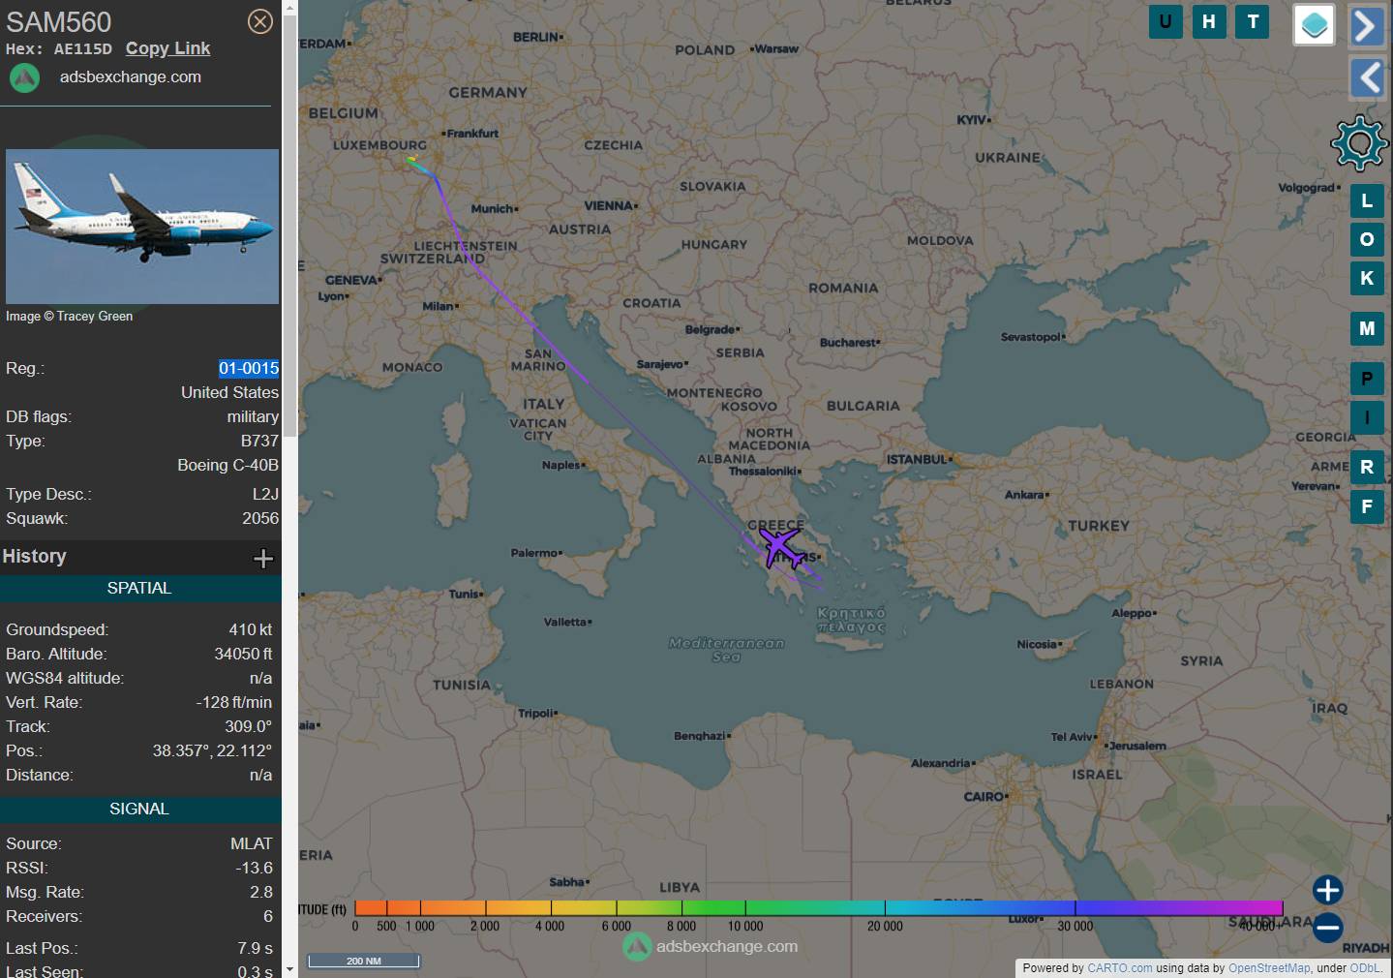This screenshot has height=978, width=1393.
Task: Click the DB flags value military
Action: click(x=253, y=416)
